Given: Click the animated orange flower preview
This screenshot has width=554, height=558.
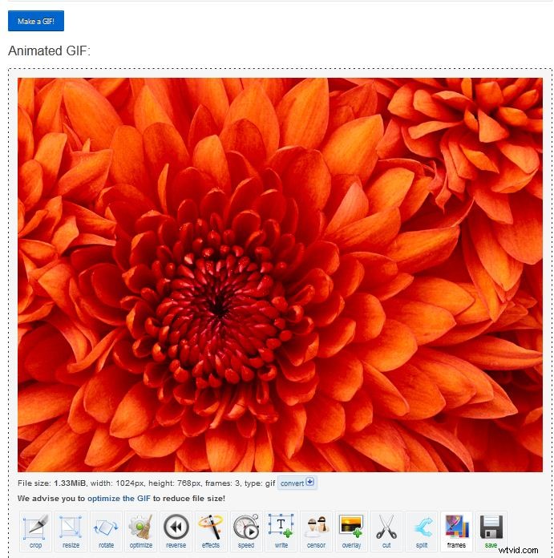Looking at the screenshot, I should click(280, 274).
